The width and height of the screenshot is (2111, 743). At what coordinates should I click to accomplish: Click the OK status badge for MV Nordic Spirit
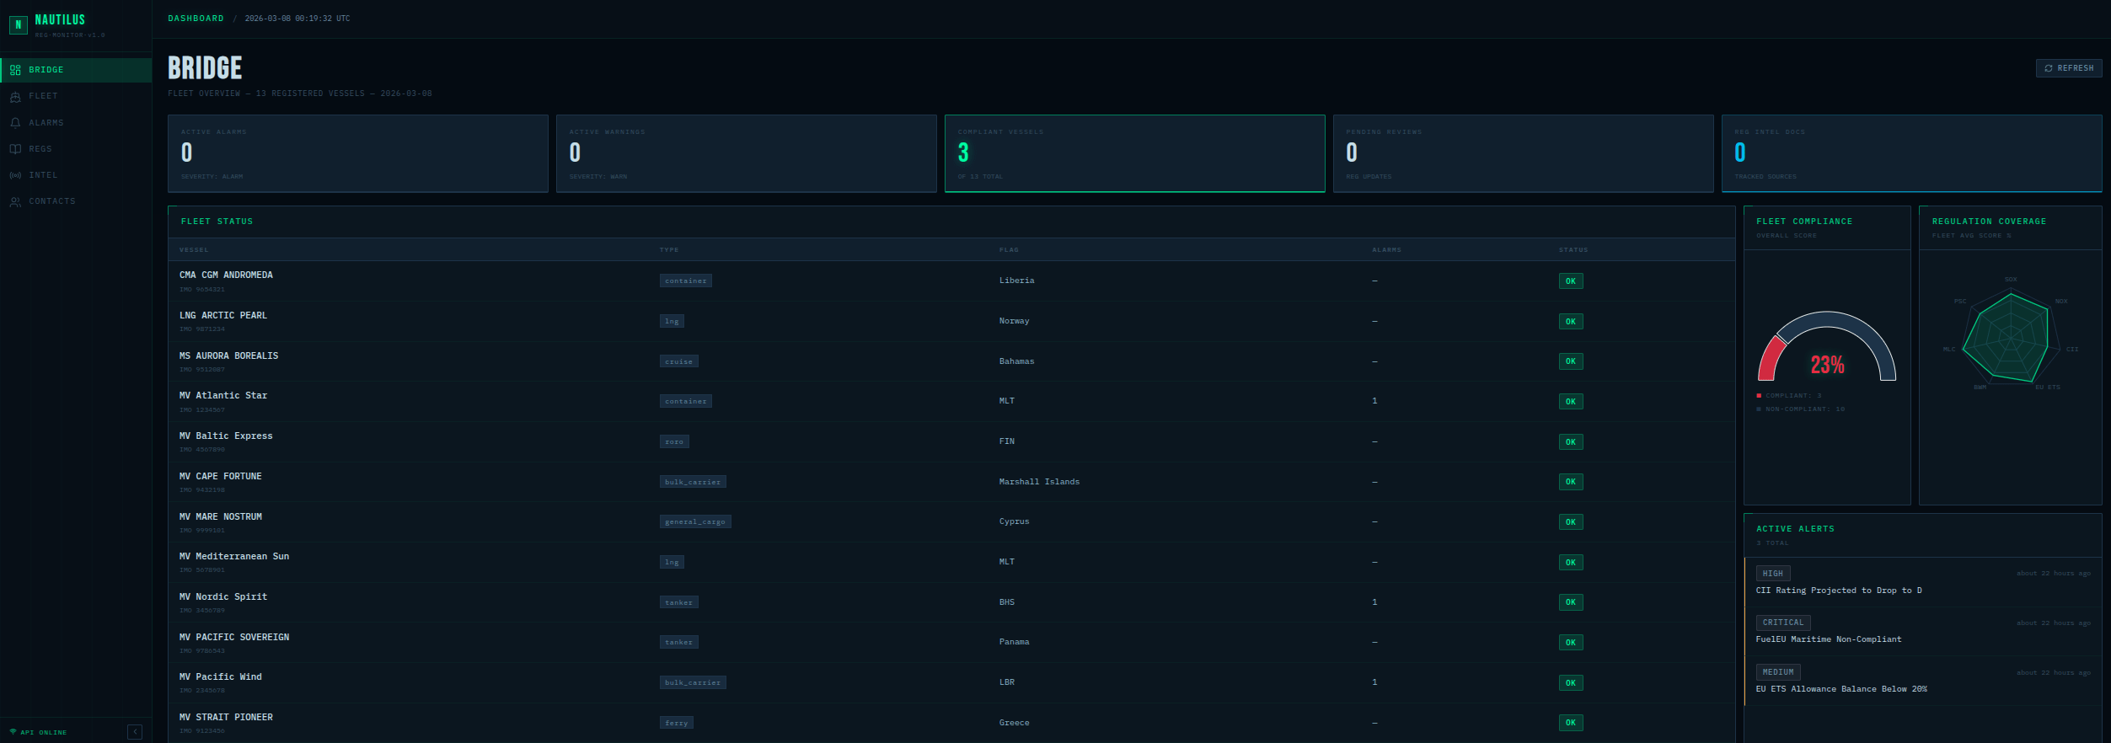tap(1570, 602)
